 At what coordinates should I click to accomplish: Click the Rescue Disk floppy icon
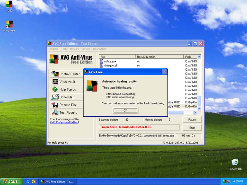pyautogui.click(x=55, y=105)
